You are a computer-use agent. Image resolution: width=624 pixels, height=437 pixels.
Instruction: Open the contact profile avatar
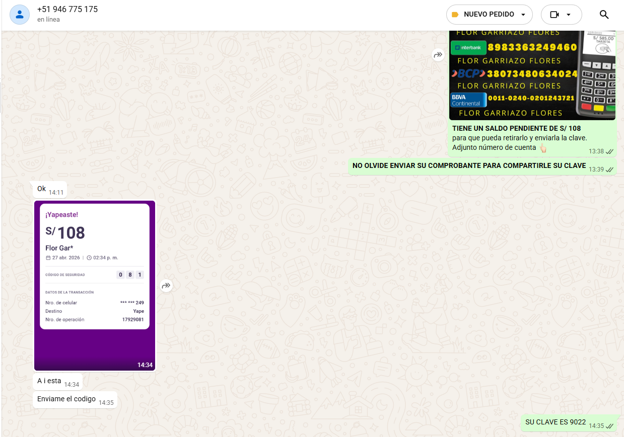pyautogui.click(x=19, y=15)
